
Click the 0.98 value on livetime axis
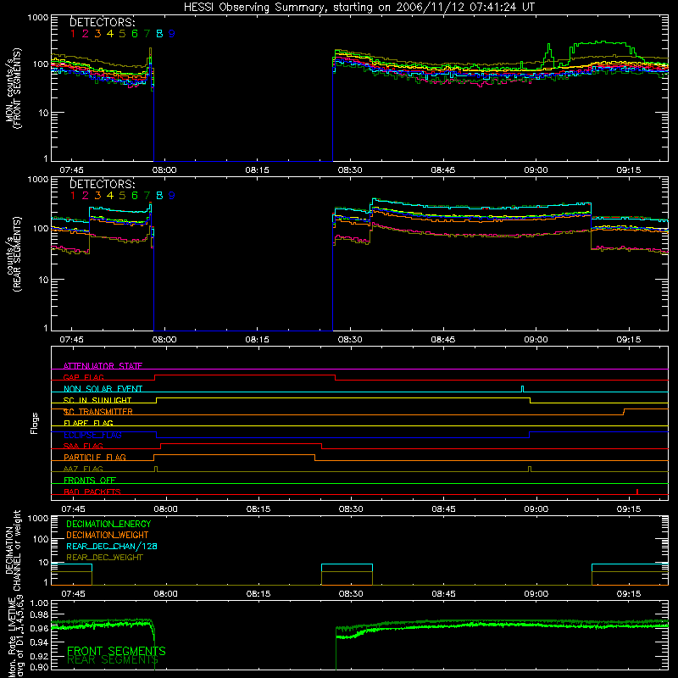(40, 614)
